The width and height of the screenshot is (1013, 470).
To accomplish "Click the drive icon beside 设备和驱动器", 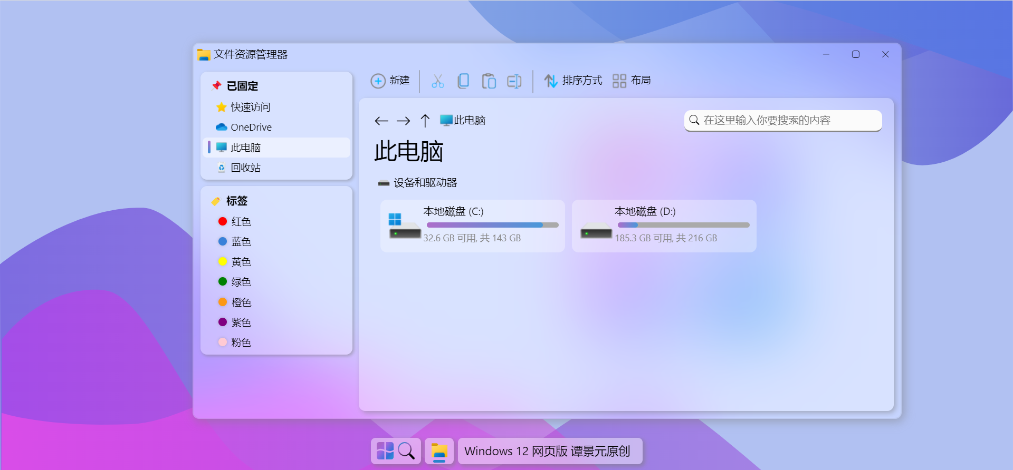I will [x=384, y=183].
